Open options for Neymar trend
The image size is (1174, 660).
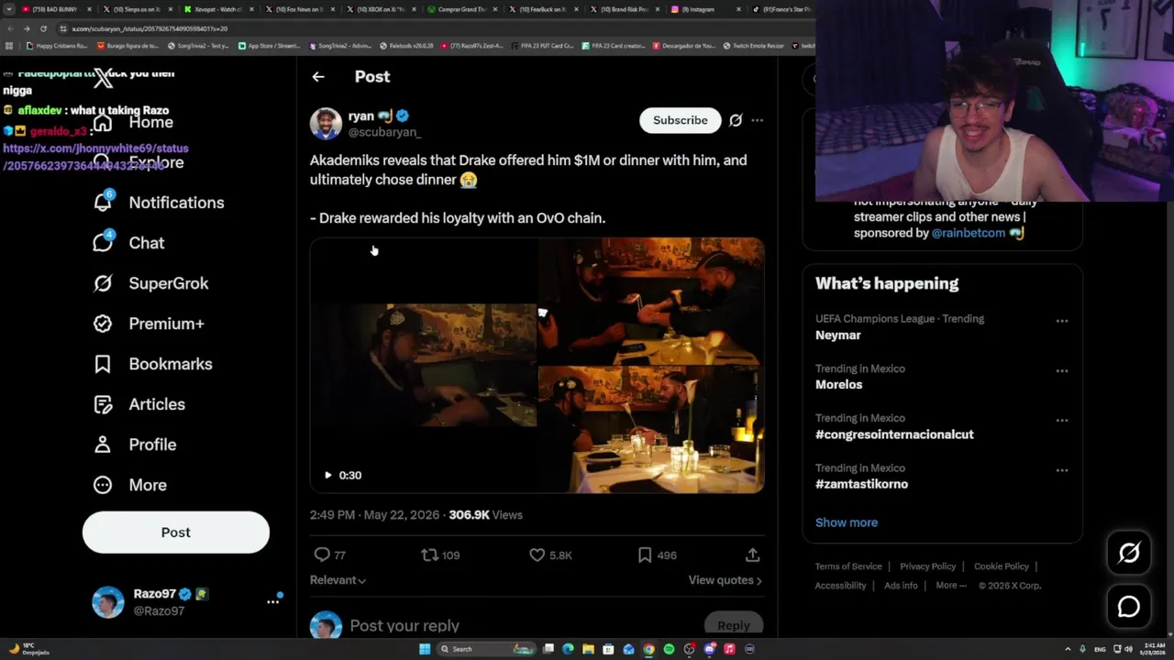point(1062,321)
